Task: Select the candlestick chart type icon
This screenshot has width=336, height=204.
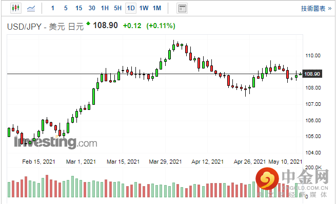Action: 15,8
